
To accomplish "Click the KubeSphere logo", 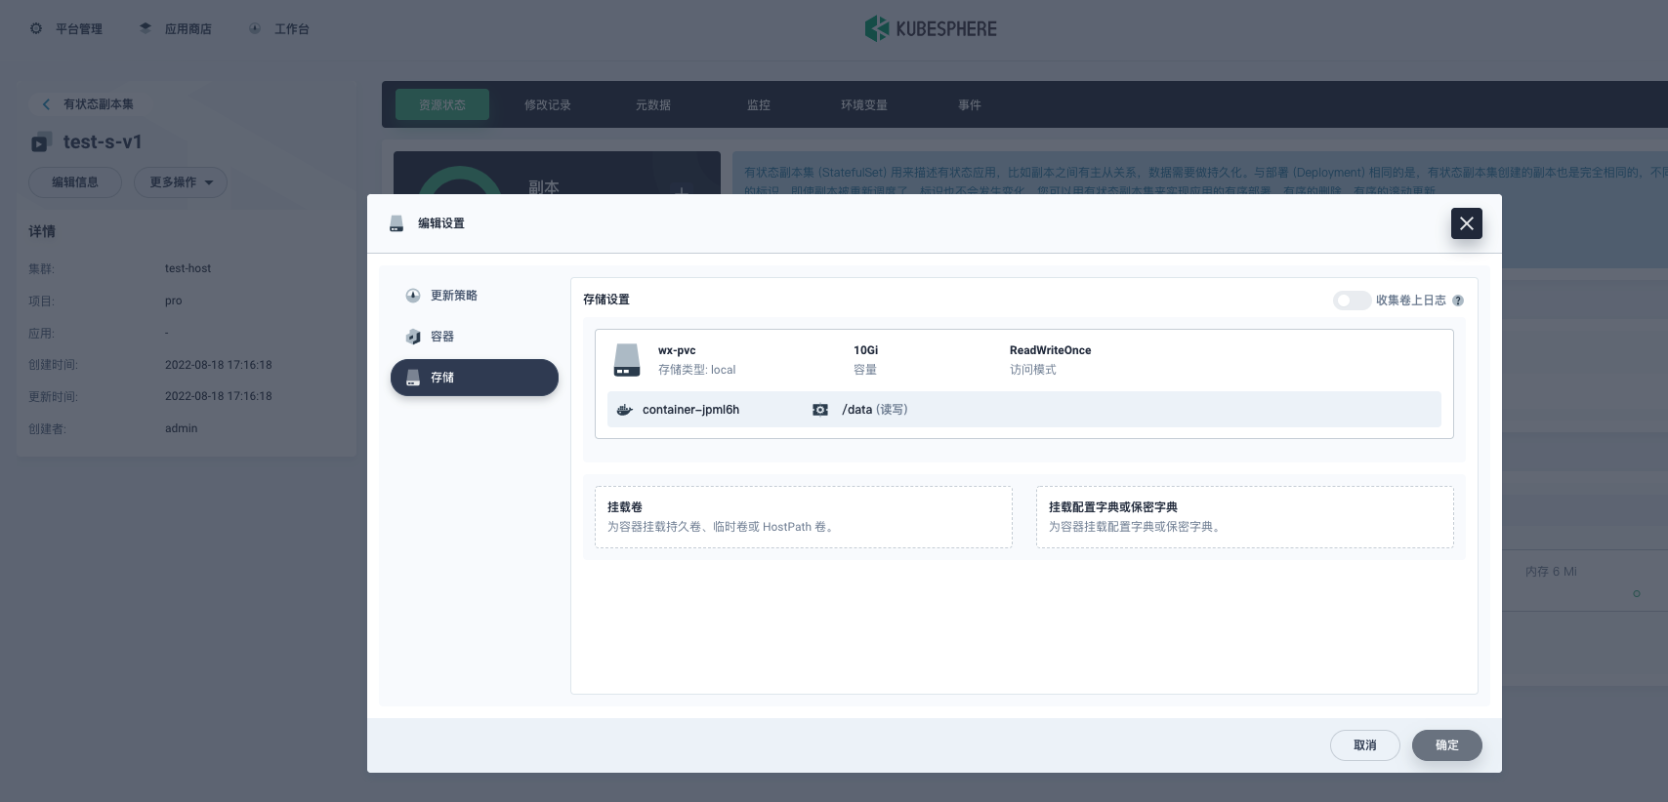I will pyautogui.click(x=931, y=28).
